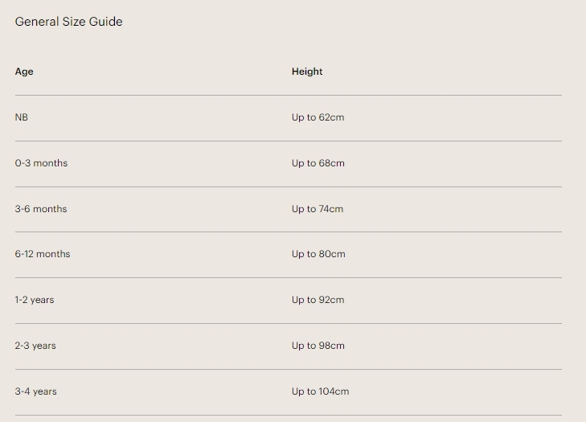This screenshot has height=422, width=586.
Task: Select the 2-3 years age cell
Action: pos(35,346)
